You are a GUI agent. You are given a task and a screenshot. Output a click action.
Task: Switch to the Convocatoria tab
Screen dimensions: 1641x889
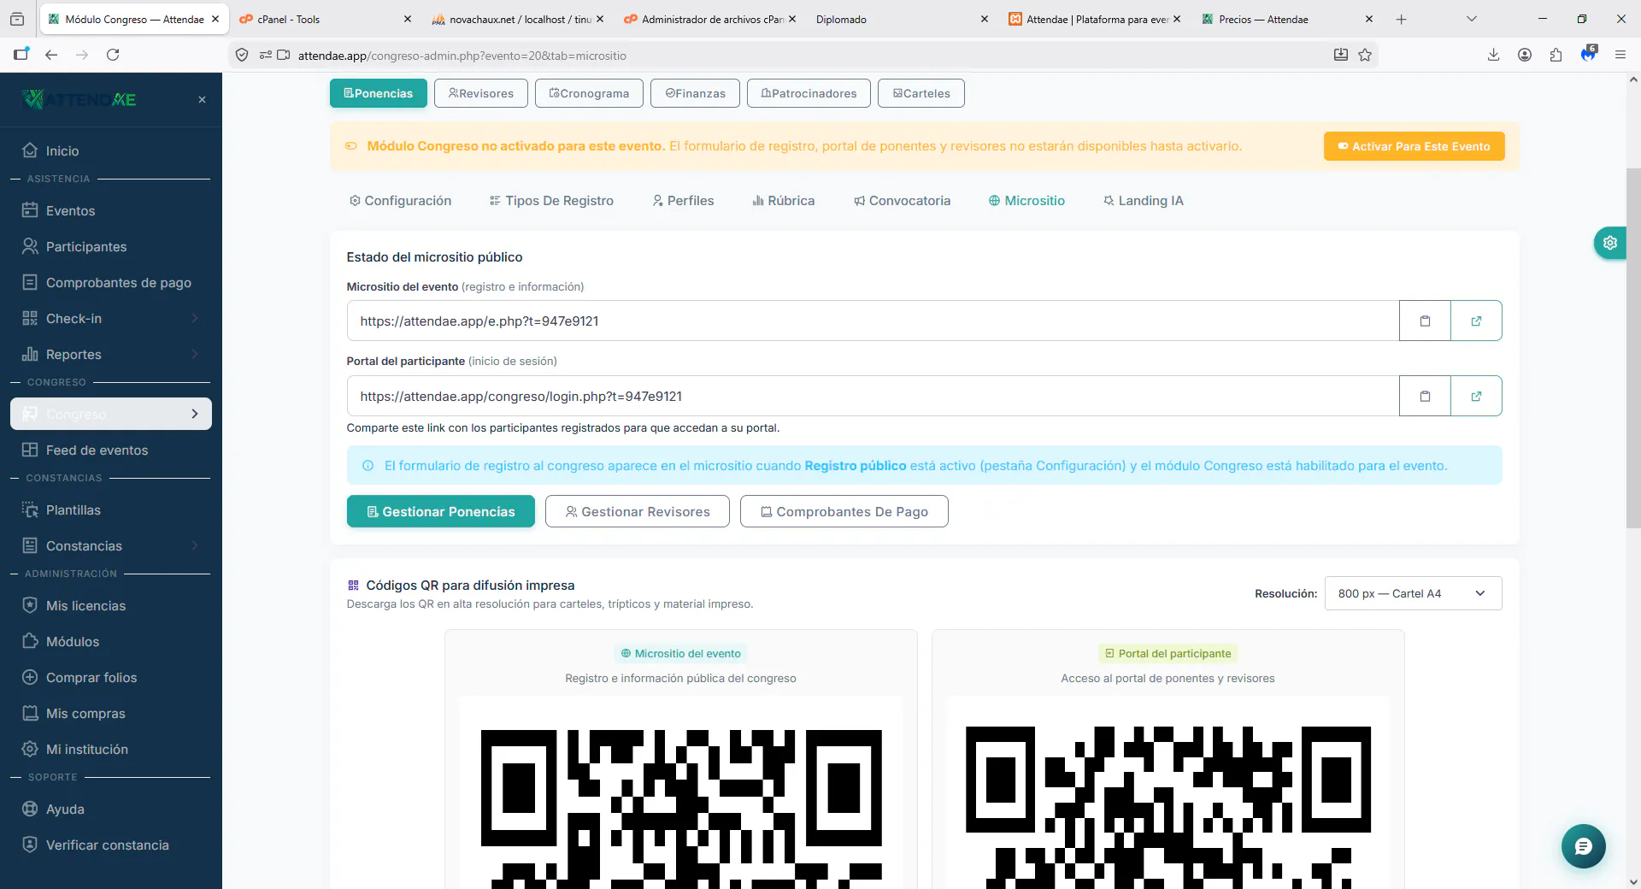click(x=902, y=201)
